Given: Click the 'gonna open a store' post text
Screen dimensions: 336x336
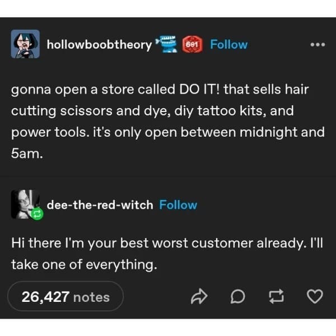Looking at the screenshot, I should point(168,122).
